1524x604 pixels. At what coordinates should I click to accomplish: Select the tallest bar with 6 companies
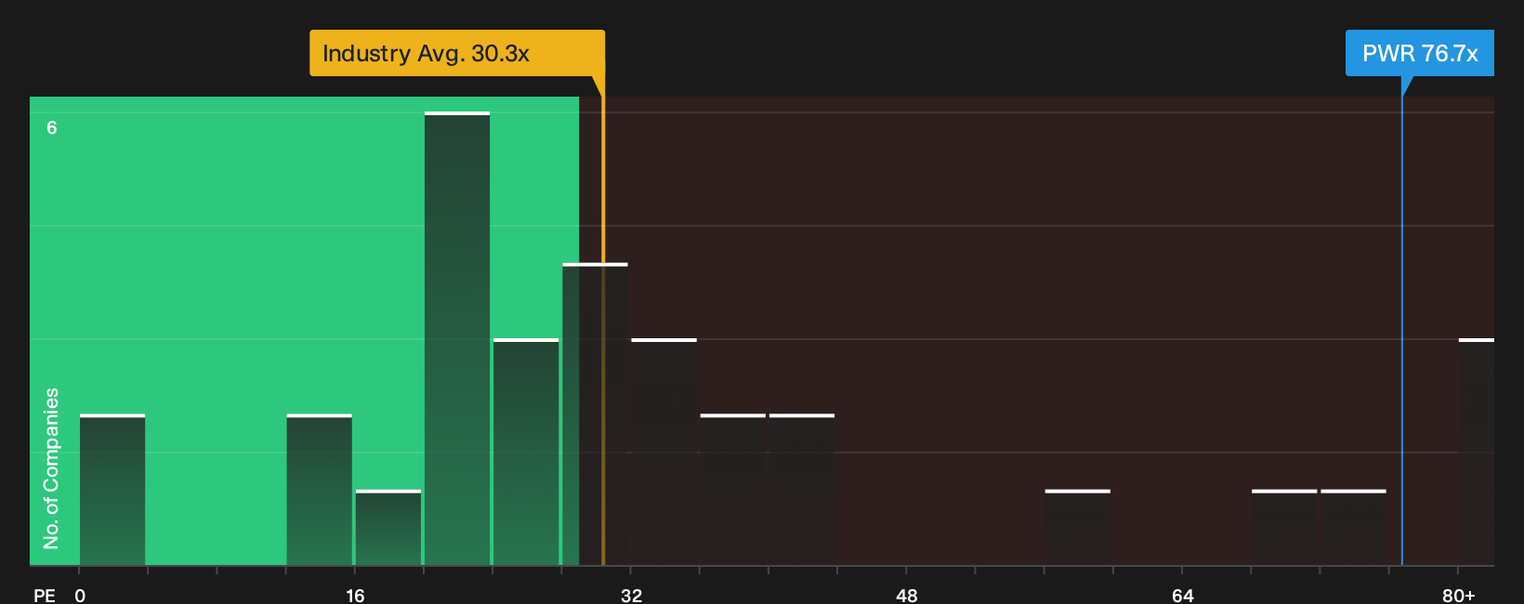point(457,338)
